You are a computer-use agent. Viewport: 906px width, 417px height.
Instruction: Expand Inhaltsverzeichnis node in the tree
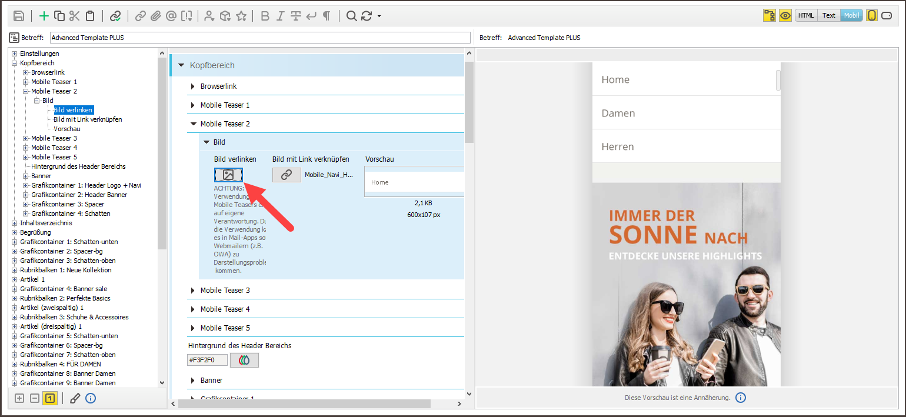tap(15, 223)
